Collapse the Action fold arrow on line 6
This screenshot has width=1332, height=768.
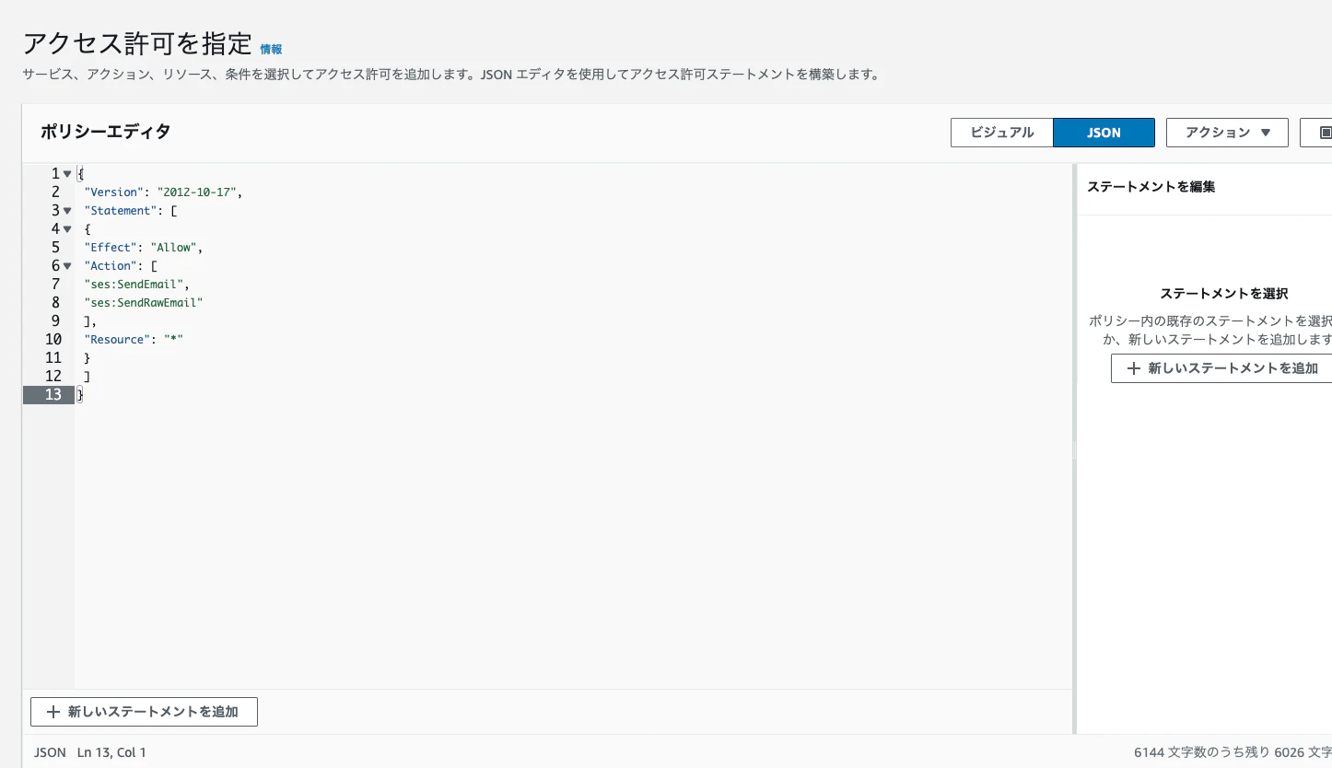[67, 266]
